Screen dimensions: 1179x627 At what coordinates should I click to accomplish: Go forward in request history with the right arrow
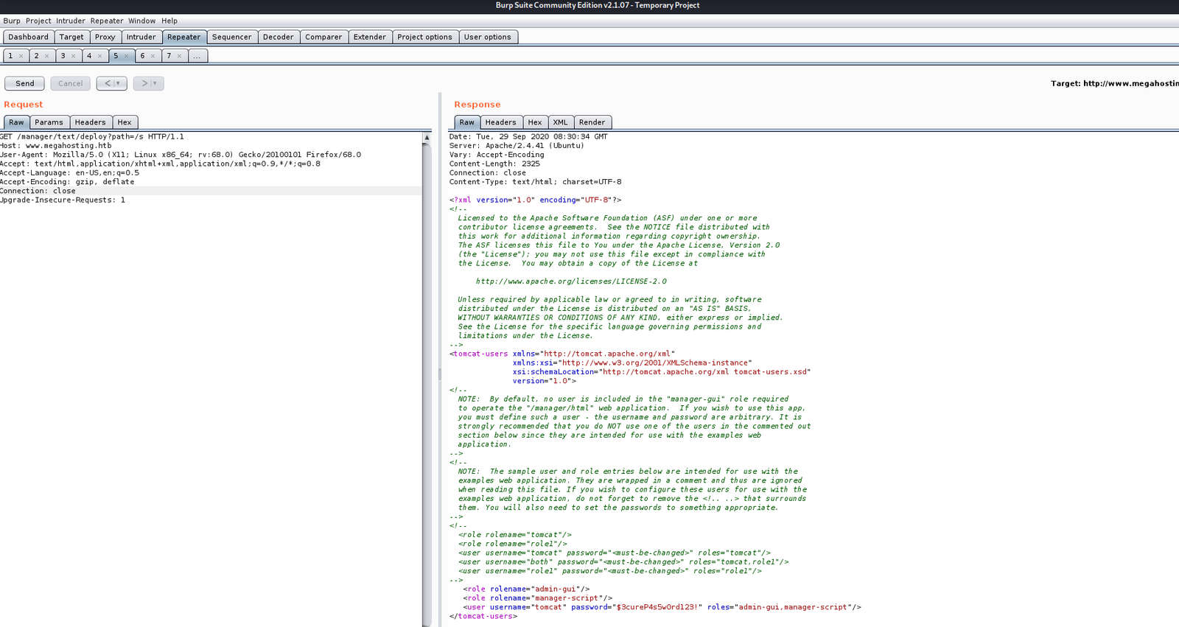coord(149,83)
